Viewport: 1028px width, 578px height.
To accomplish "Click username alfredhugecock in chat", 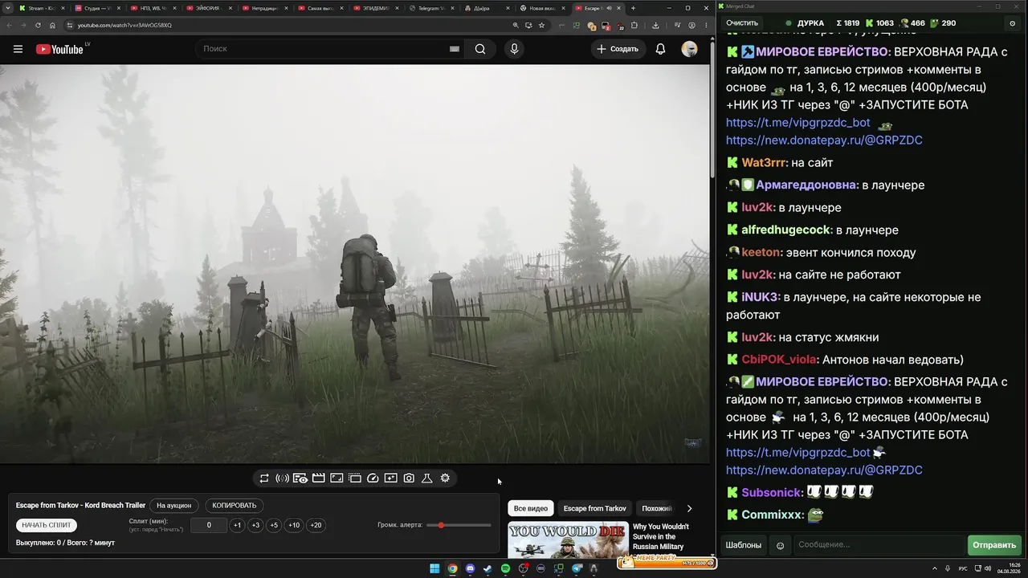I will 785,230.
